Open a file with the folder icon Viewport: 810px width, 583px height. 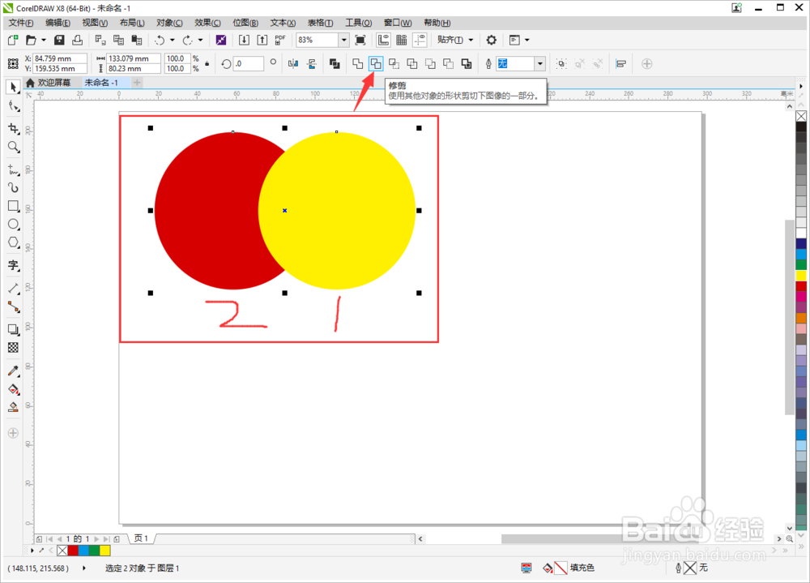31,40
